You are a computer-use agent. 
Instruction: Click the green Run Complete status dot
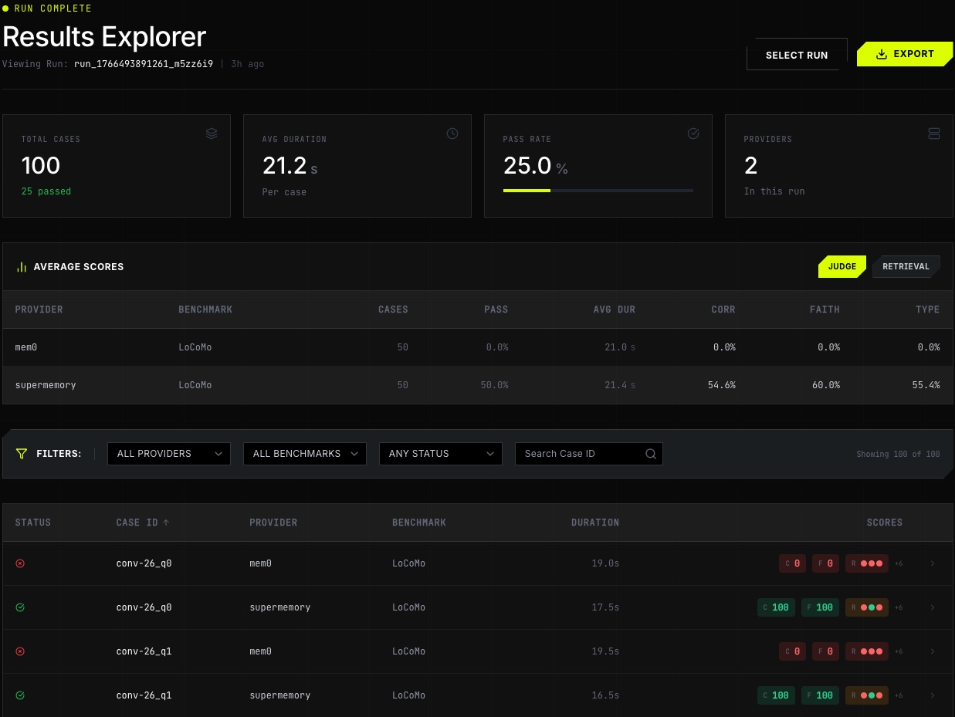6,8
